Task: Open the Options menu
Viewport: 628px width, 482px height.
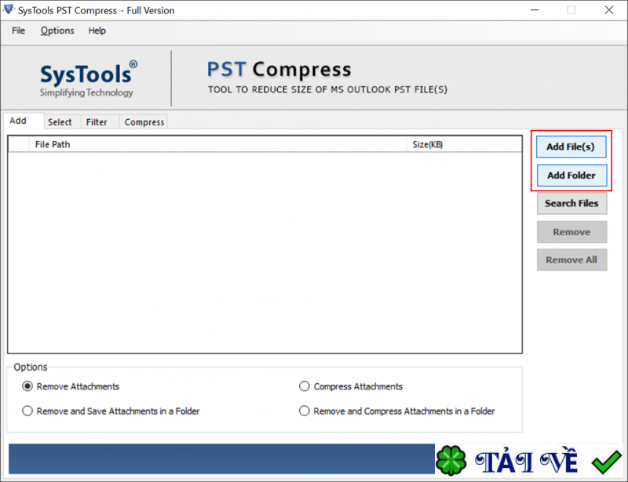Action: point(57,31)
